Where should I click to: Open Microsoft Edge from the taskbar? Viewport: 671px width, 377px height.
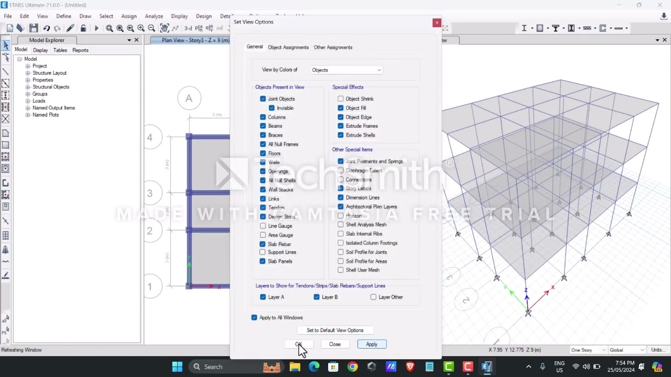(x=314, y=367)
